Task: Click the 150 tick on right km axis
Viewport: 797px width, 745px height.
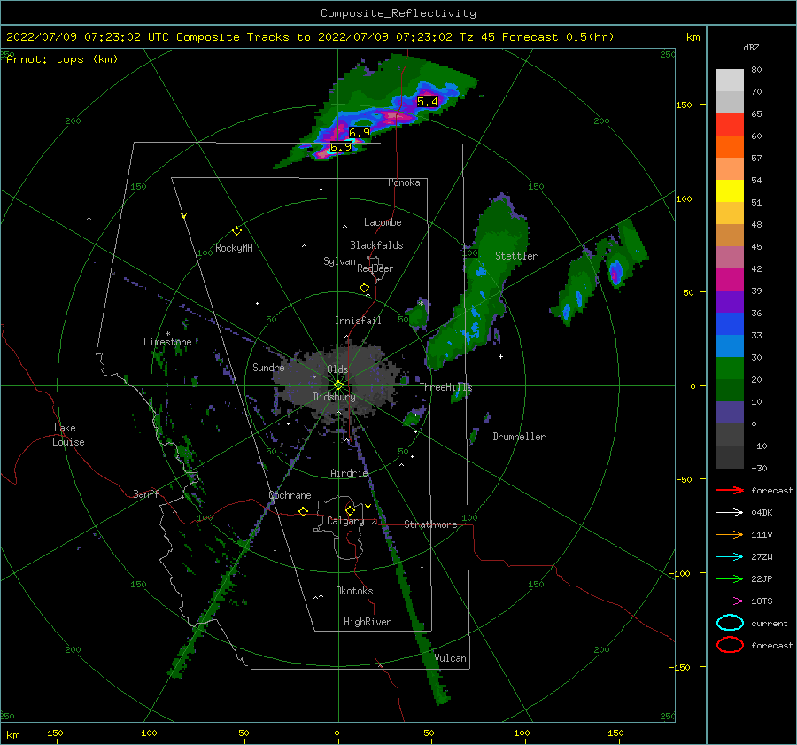Action: pyautogui.click(x=684, y=105)
